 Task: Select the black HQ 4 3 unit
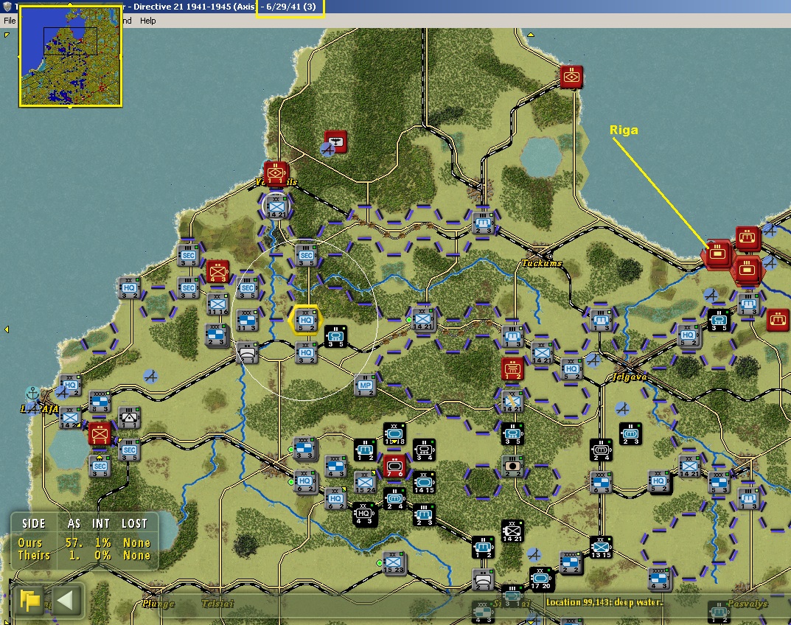(363, 514)
